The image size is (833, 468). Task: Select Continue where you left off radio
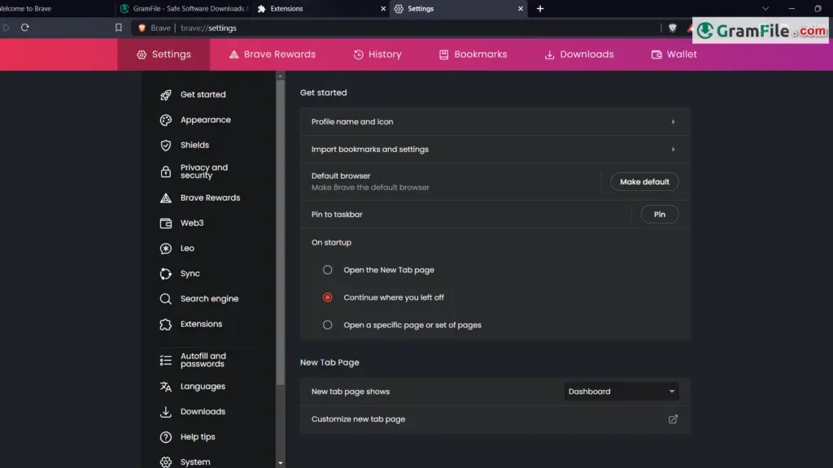[x=327, y=297]
